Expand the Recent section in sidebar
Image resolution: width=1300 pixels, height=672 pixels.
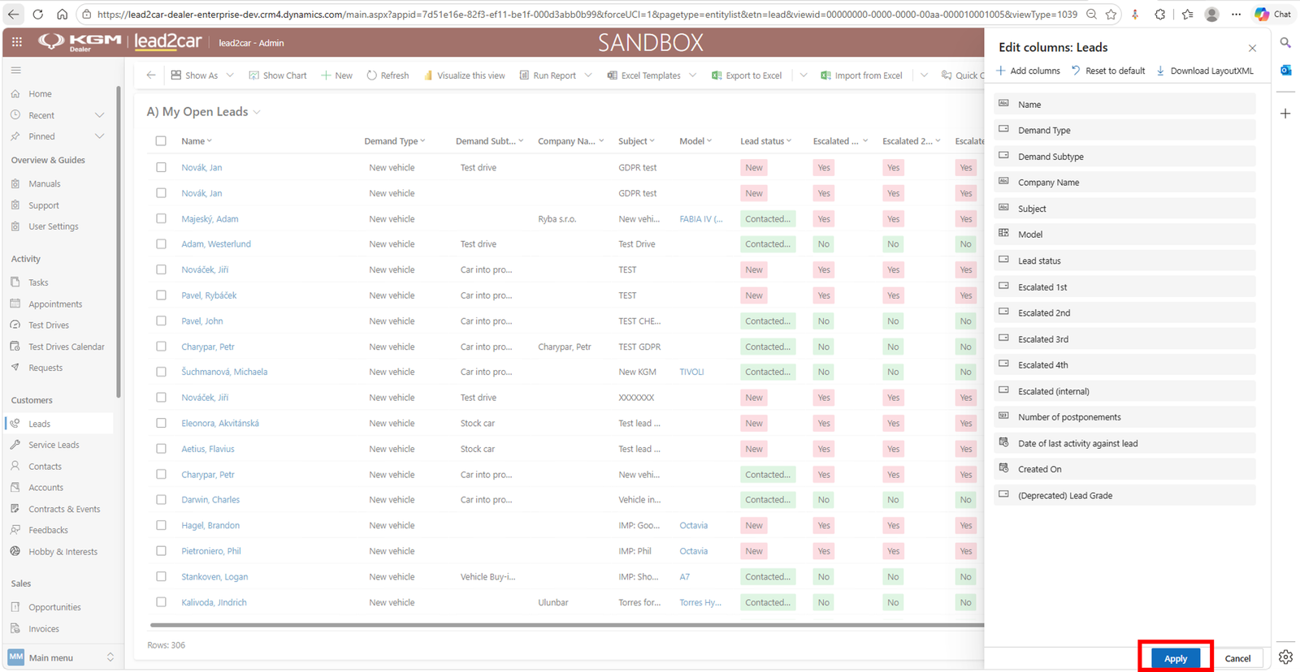coord(100,115)
